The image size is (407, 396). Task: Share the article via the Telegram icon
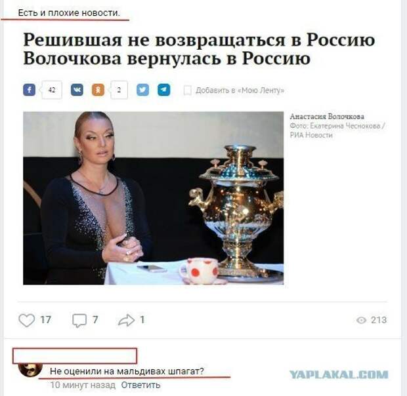click(x=164, y=90)
